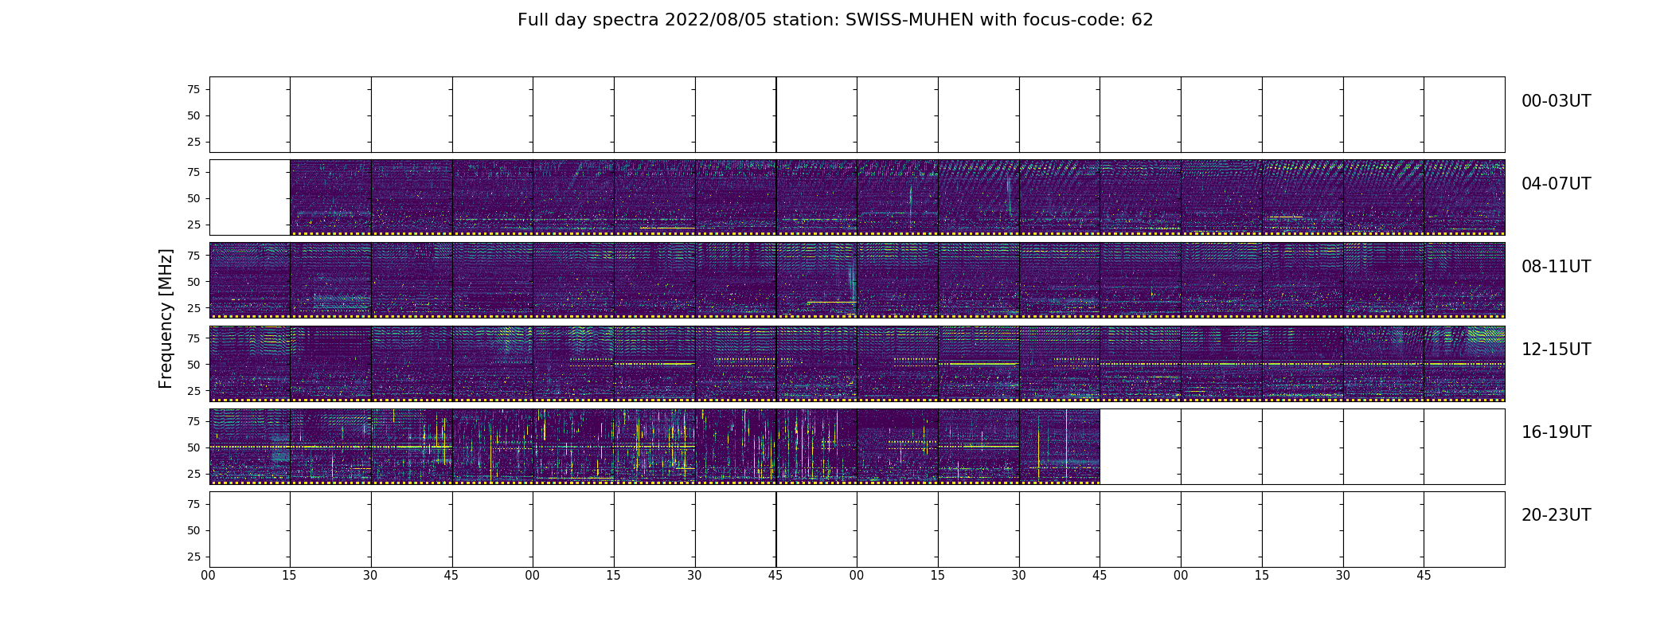The height and width of the screenshot is (637, 1672).
Task: Click the 50 tick of the 00-03UT row
Action: pyautogui.click(x=193, y=115)
